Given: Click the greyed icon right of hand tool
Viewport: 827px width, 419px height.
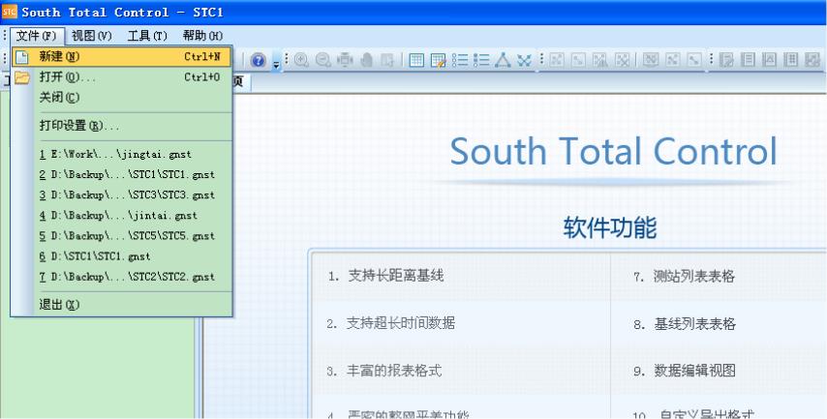Looking at the screenshot, I should (387, 60).
